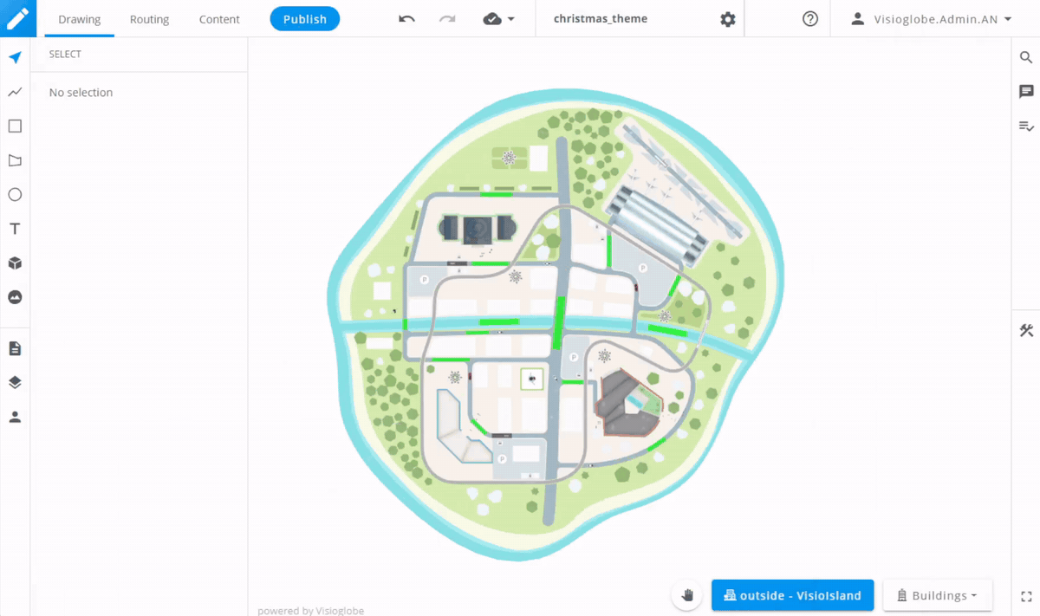Select the arrow selection tool
This screenshot has width=1040, height=616.
(x=15, y=58)
